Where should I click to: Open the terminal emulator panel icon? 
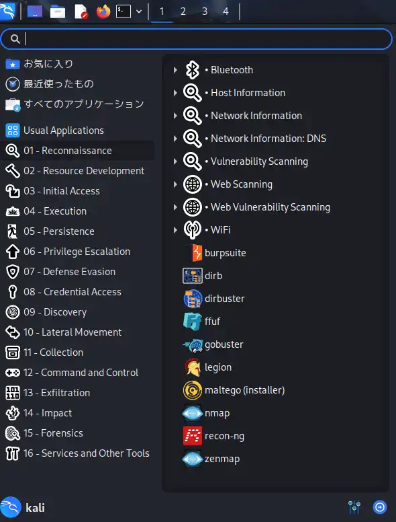click(x=123, y=11)
